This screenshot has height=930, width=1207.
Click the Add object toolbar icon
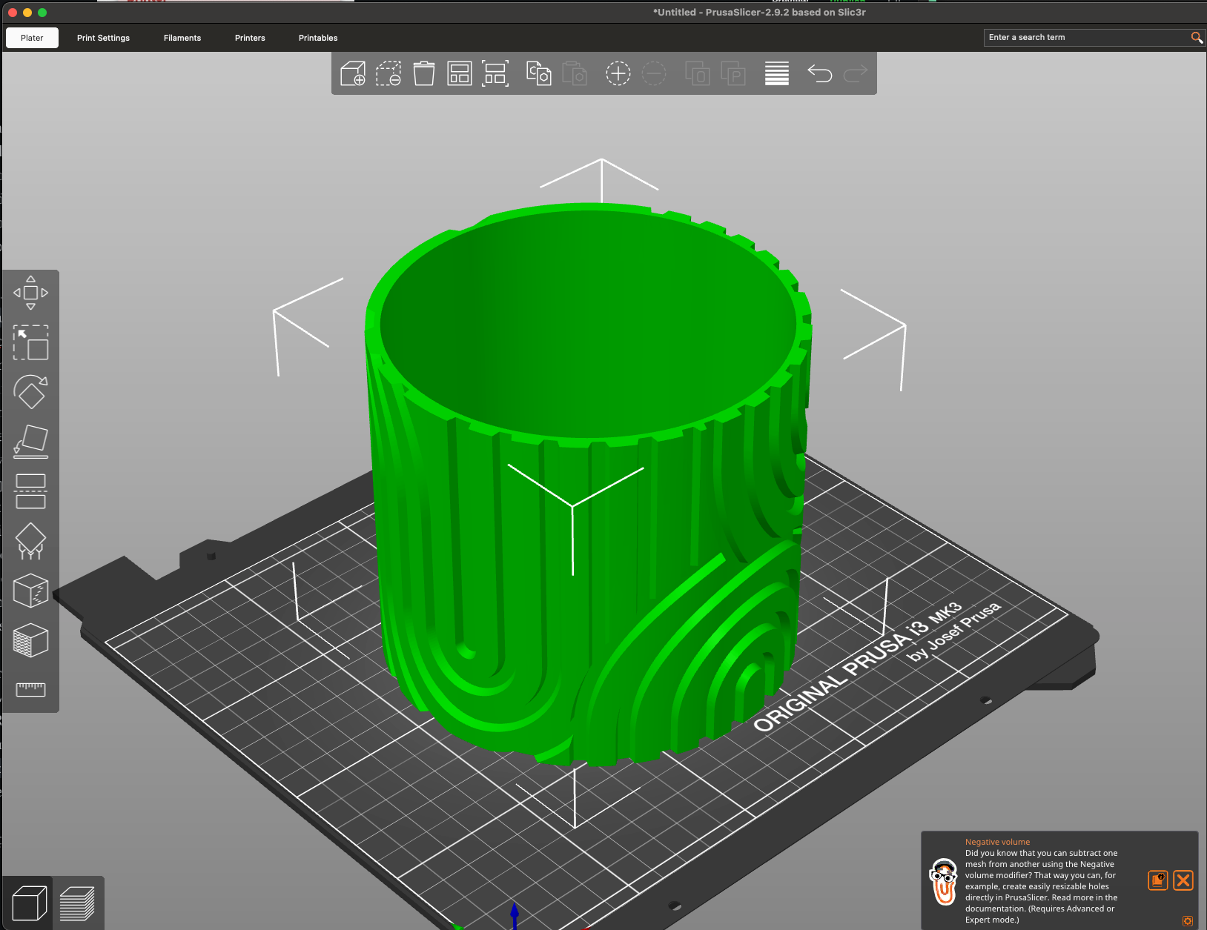point(353,73)
